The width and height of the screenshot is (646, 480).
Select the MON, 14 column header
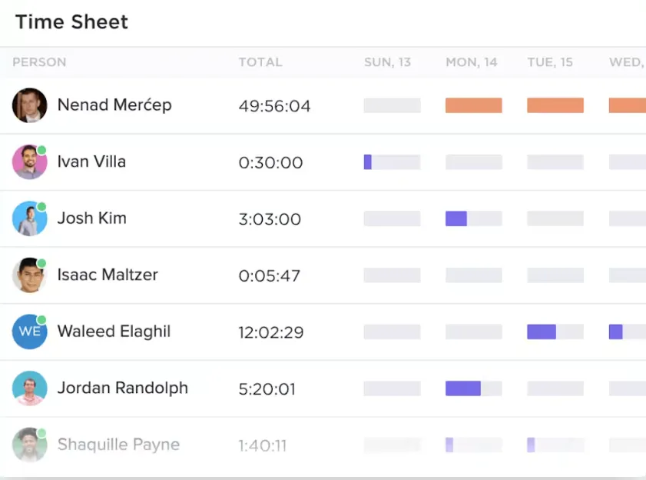[472, 62]
